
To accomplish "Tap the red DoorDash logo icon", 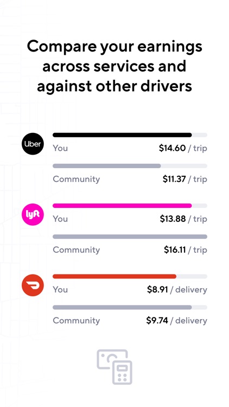I will (33, 285).
